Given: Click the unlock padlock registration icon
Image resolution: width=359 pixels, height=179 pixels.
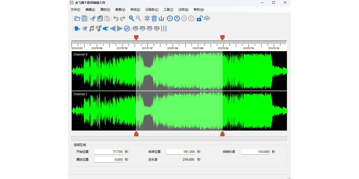Looking at the screenshot, I should coord(199,18).
